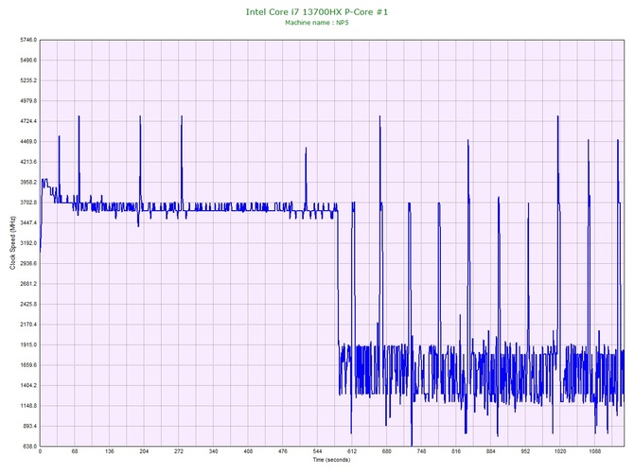634x476 pixels.
Task: Click the y-axis value 2170.4
Action: pyautogui.click(x=28, y=325)
